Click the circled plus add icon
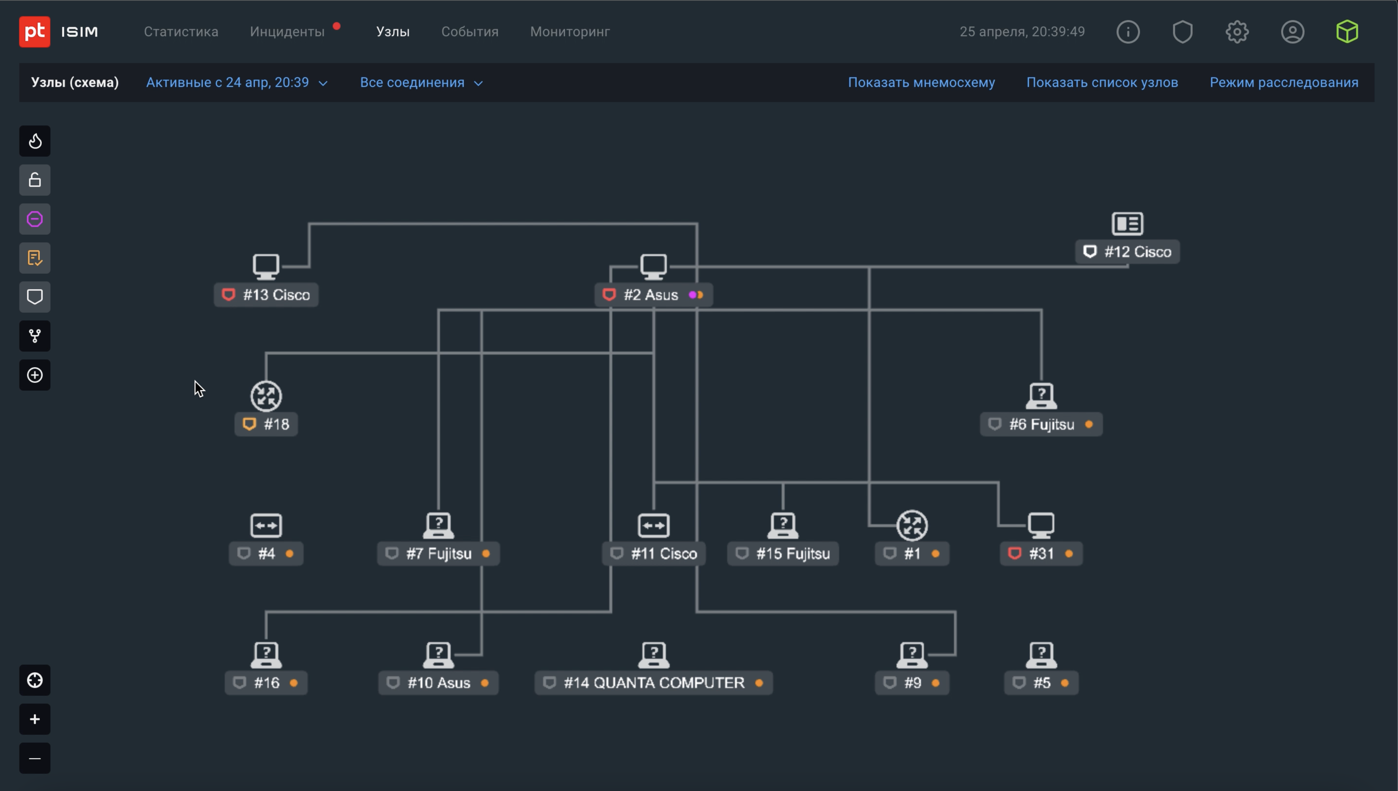Image resolution: width=1398 pixels, height=791 pixels. pos(35,375)
